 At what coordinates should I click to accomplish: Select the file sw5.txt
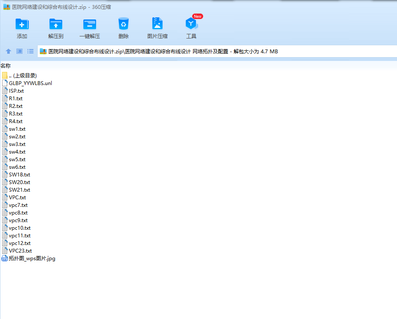14,159
